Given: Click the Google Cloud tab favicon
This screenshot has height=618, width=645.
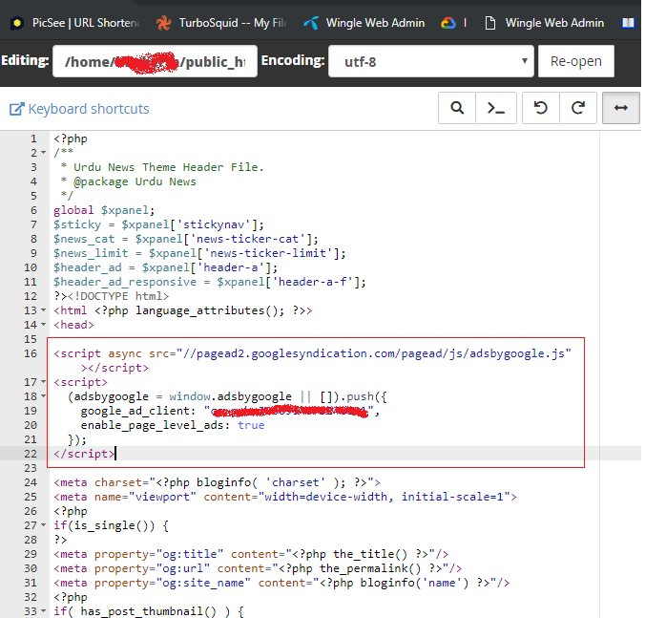Looking at the screenshot, I should tap(447, 22).
